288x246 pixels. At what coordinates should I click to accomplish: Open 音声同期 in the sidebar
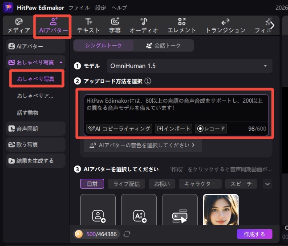click(x=36, y=129)
